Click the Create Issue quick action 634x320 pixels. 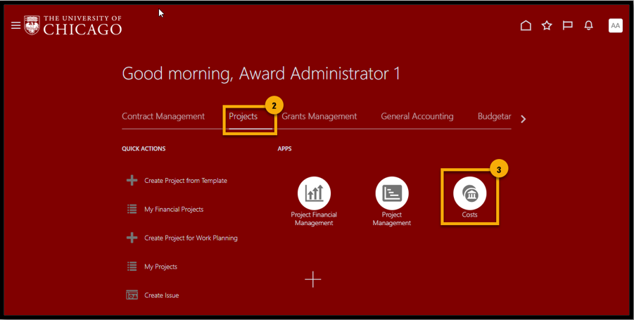[x=161, y=295]
